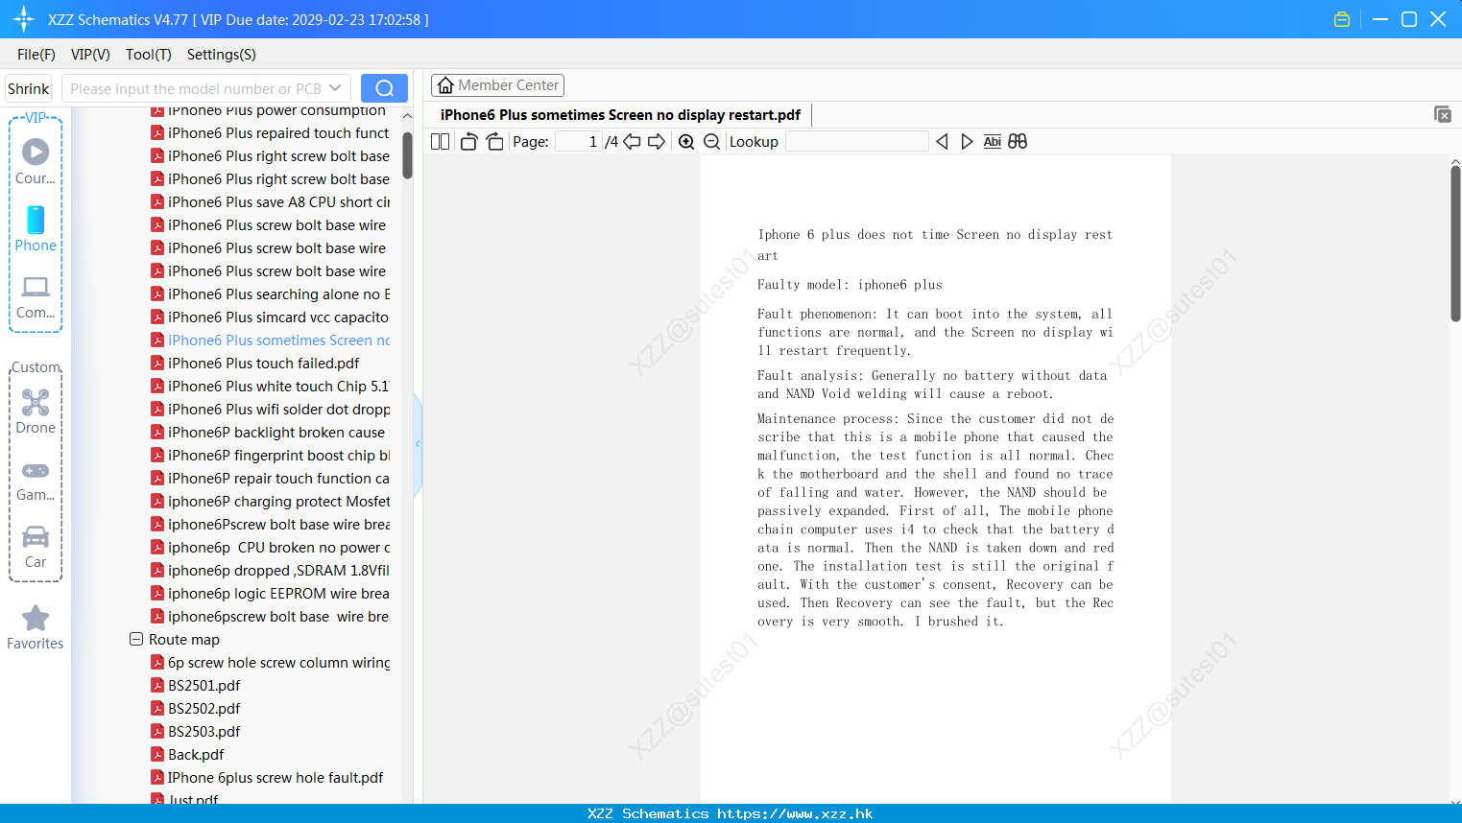Open iPhone6 Plus white touch Chip file
The width and height of the screenshot is (1462, 823).
[x=271, y=386]
